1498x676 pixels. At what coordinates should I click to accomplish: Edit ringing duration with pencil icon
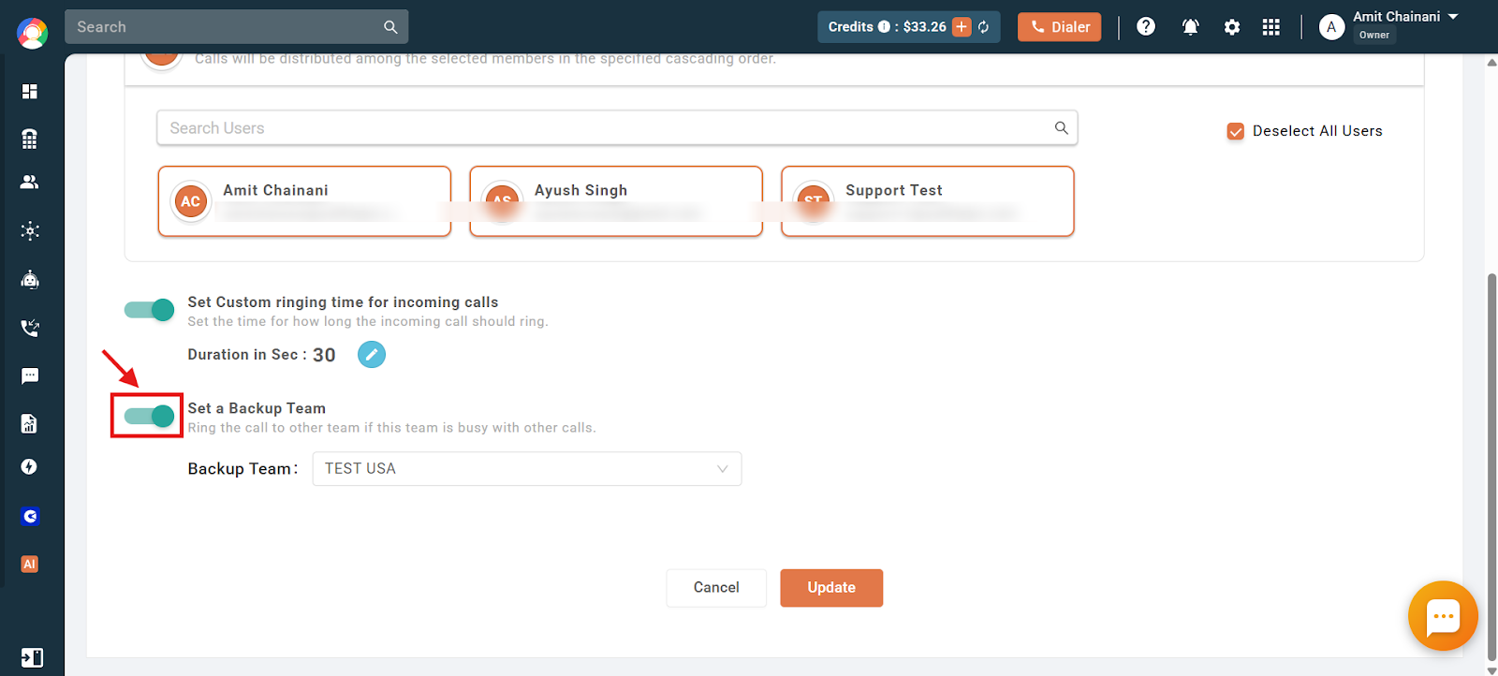click(x=372, y=355)
